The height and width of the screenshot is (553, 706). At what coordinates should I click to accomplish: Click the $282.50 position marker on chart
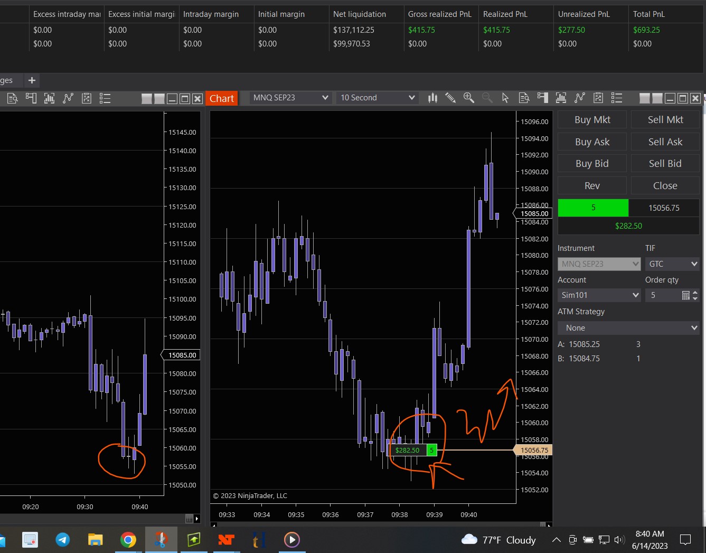coord(407,450)
